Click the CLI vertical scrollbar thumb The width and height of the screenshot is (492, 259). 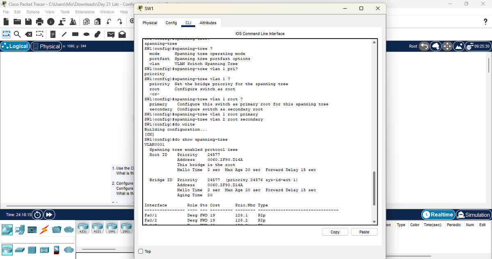pyautogui.click(x=374, y=188)
